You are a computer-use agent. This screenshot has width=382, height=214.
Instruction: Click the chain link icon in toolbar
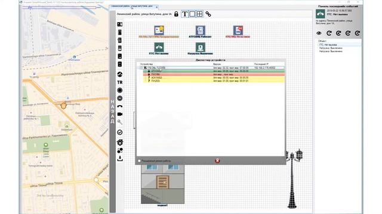[x=208, y=14]
